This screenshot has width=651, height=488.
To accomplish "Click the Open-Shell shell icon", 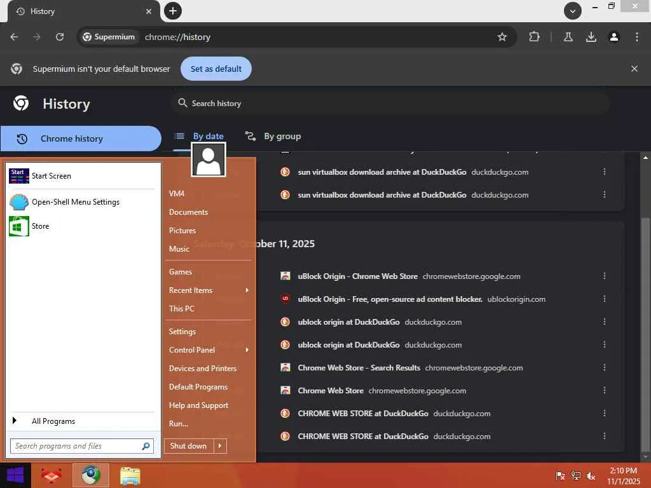I will pyautogui.click(x=19, y=202).
